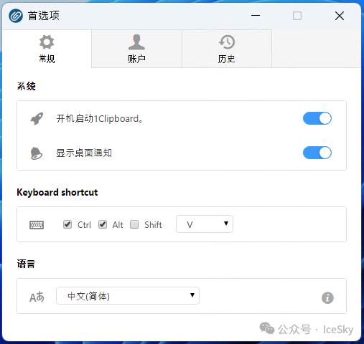This screenshot has width=364, height=344.
Task: Click the gear icon on 常规 tab
Action: click(47, 42)
